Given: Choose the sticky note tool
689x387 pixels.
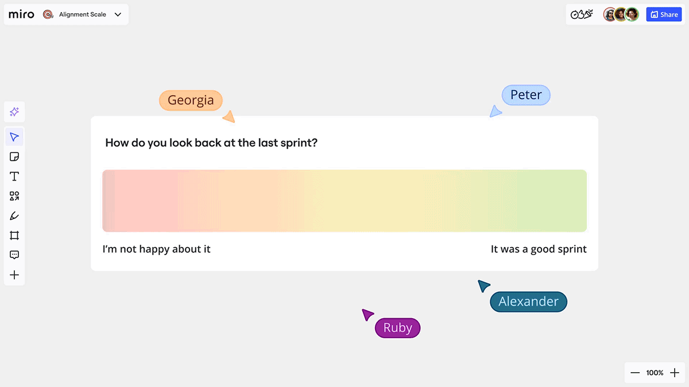Looking at the screenshot, I should click(14, 157).
